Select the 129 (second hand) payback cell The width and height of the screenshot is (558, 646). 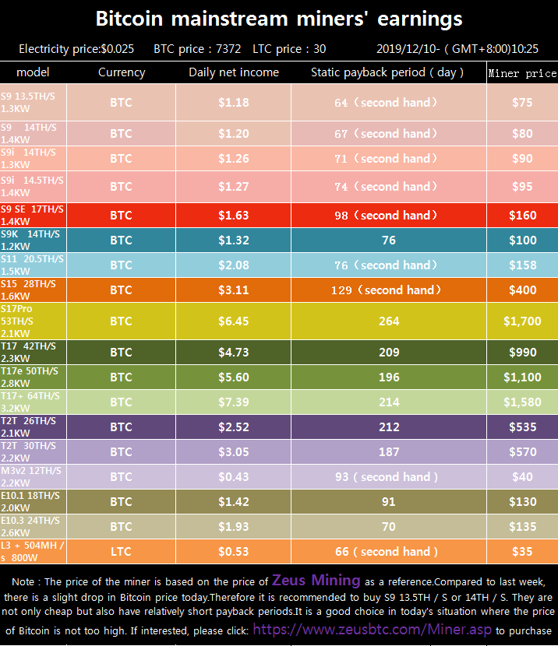pos(387,290)
